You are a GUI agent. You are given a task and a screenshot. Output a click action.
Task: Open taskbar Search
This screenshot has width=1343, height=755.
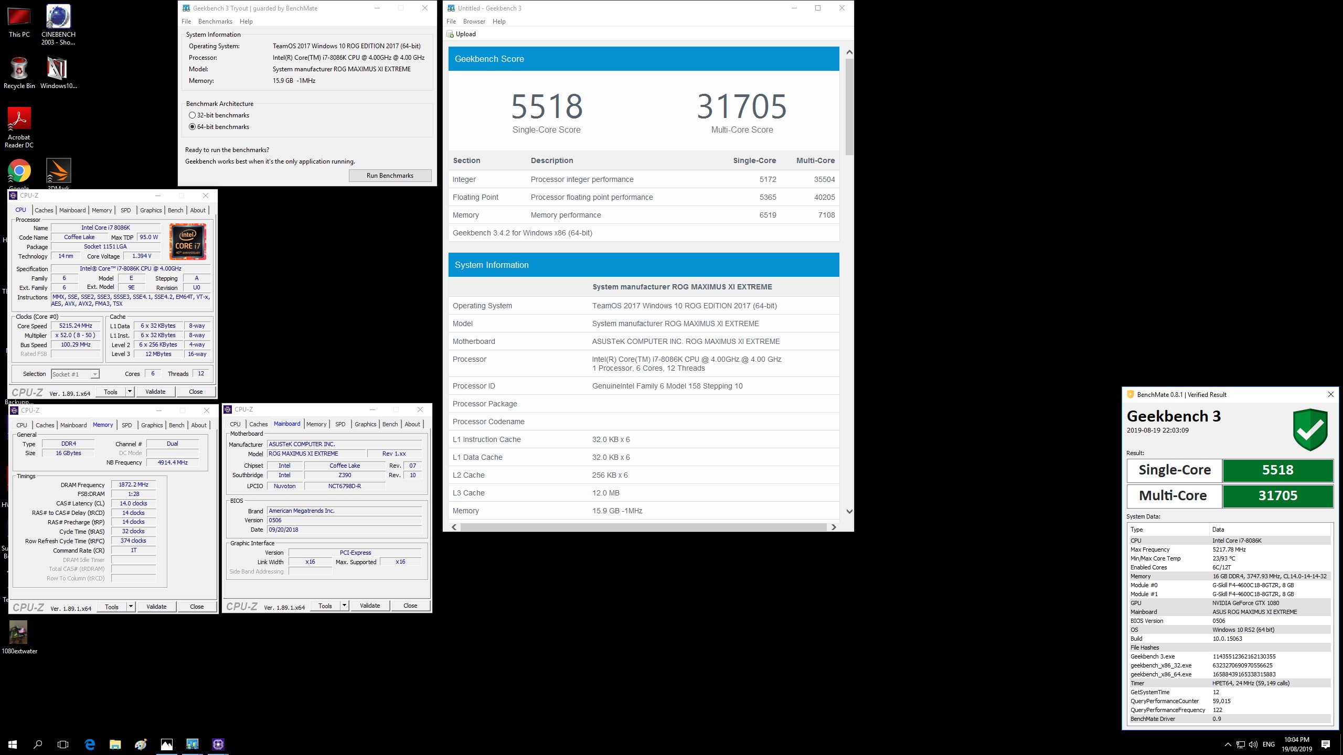tap(38, 744)
